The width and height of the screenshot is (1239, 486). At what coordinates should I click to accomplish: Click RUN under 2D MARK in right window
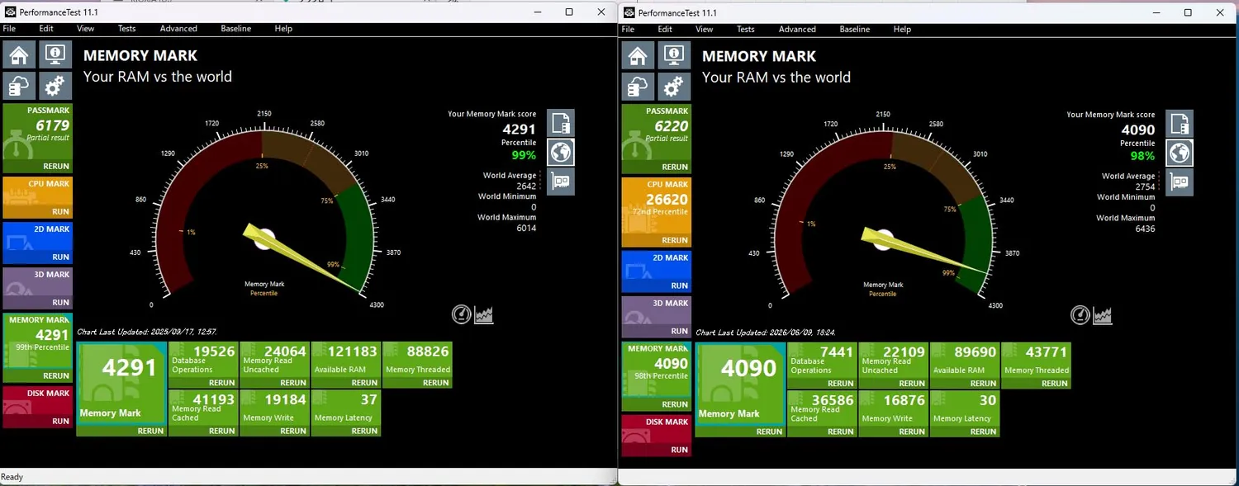click(x=679, y=285)
